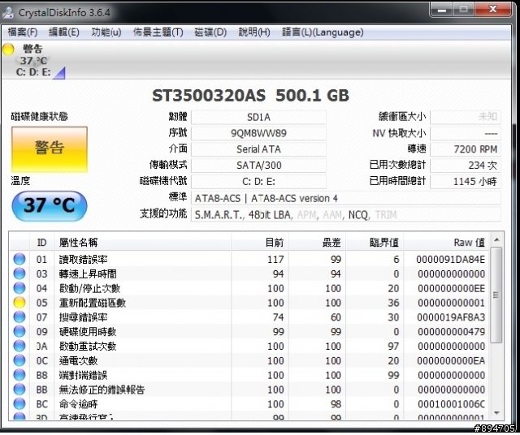Click the ST3500320AS 500.1 GB disk title
Screen dimensions: 520x435
click(x=251, y=96)
